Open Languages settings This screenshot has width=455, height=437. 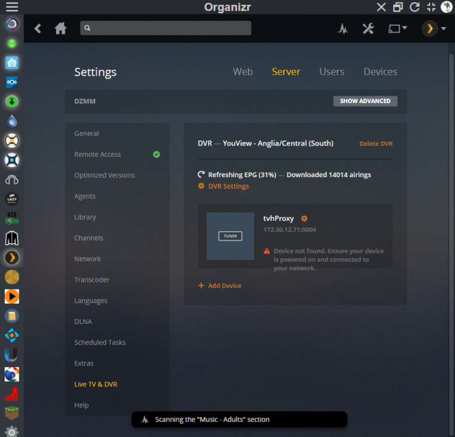pyautogui.click(x=91, y=301)
